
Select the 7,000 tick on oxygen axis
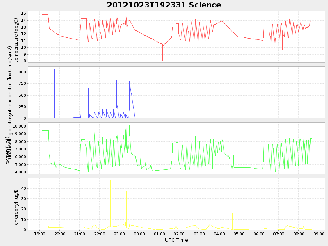(20, 149)
